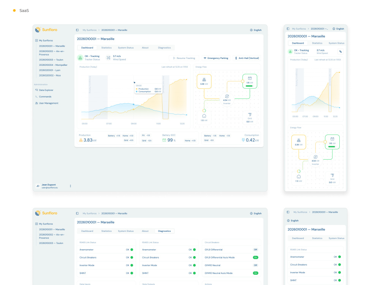Toggle sidebar icon in bottom desktop diagnostics mockup
Image resolution: width=380 pixels, height=285 pixels.
pyautogui.click(x=77, y=214)
